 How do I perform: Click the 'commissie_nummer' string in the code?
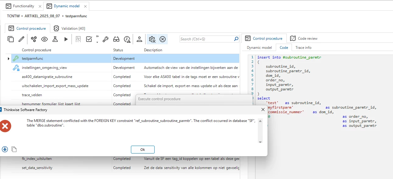tap(286, 112)
